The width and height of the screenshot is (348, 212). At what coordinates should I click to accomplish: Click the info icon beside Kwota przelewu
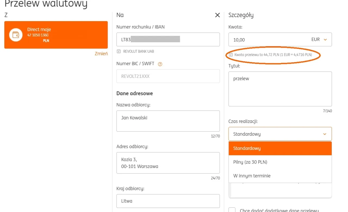pos(231,55)
